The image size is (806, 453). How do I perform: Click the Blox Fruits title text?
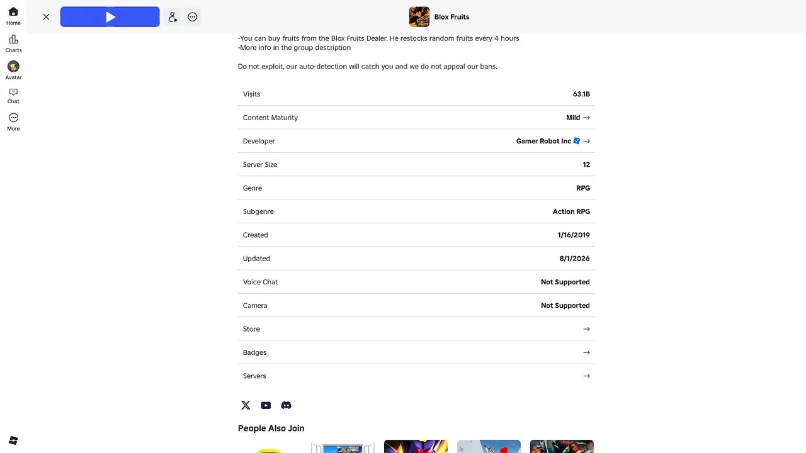coord(451,17)
